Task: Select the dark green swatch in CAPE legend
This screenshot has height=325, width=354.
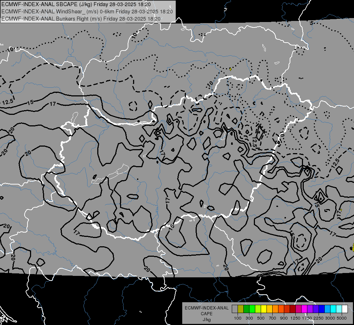Action: 246,309
